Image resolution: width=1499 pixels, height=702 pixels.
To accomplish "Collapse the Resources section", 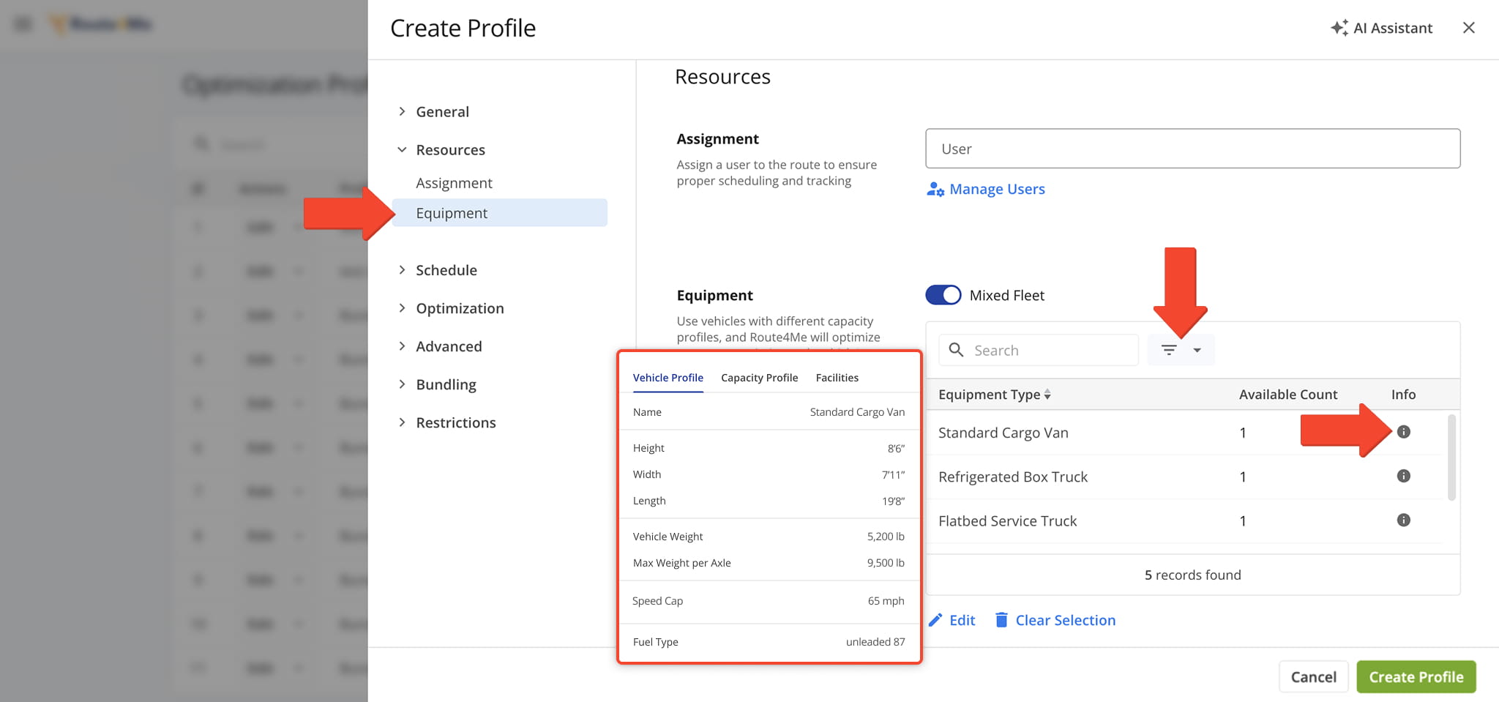I will 402,149.
